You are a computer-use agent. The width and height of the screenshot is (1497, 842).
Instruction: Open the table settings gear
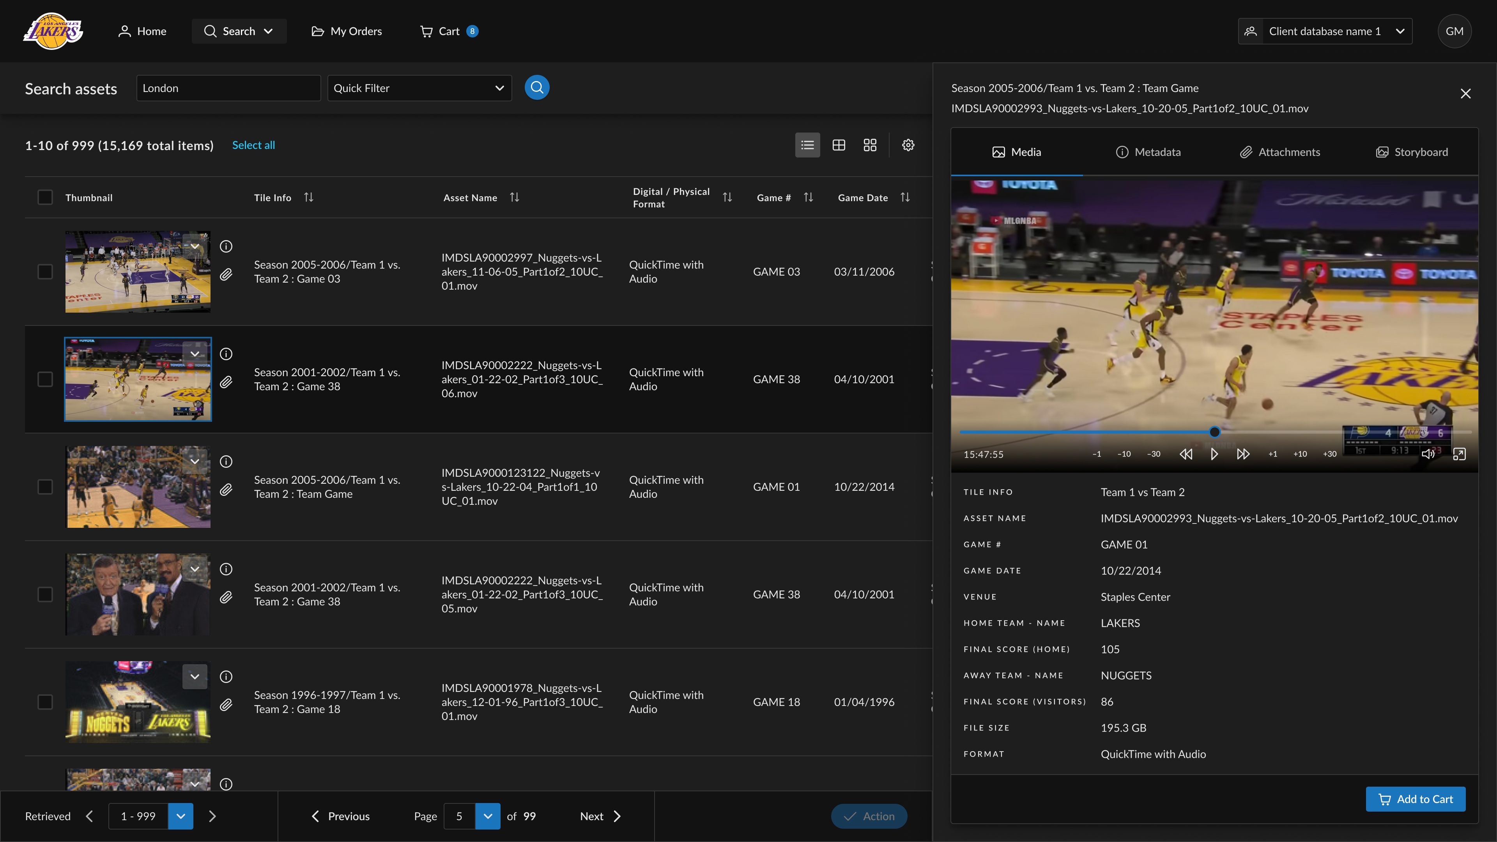pos(908,145)
